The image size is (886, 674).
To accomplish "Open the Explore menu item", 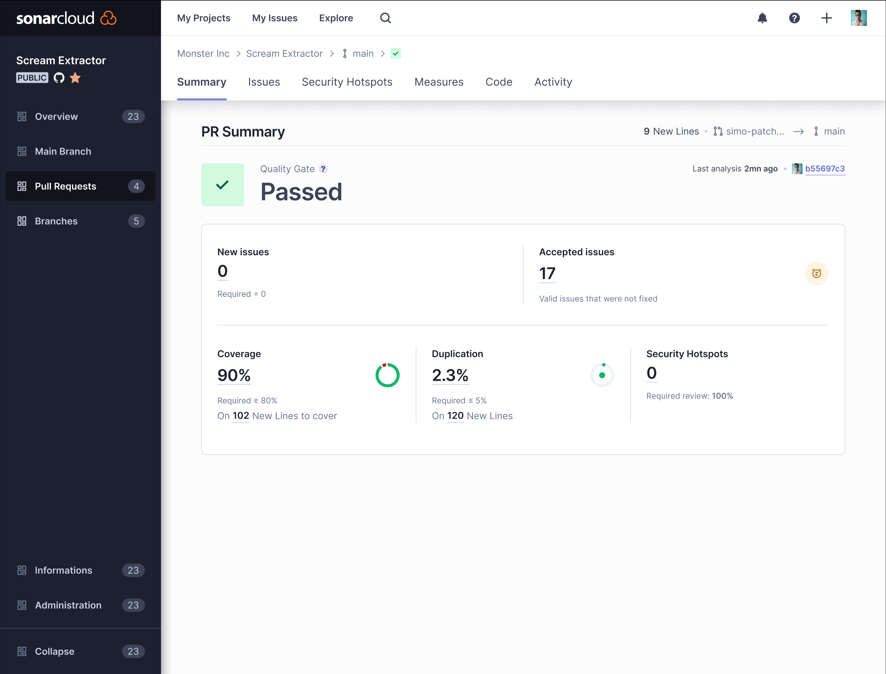I will [x=336, y=18].
